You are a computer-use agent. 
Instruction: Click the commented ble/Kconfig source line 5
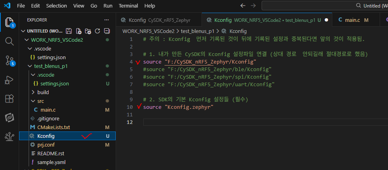(x=208, y=69)
